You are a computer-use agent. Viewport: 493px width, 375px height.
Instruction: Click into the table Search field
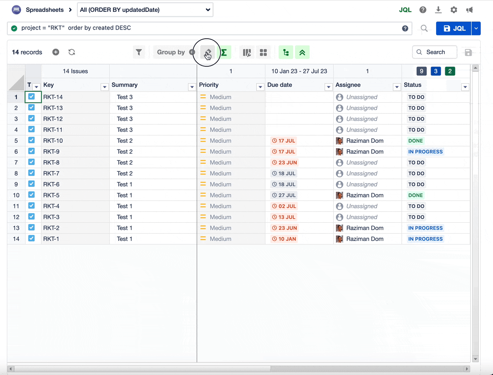(435, 52)
